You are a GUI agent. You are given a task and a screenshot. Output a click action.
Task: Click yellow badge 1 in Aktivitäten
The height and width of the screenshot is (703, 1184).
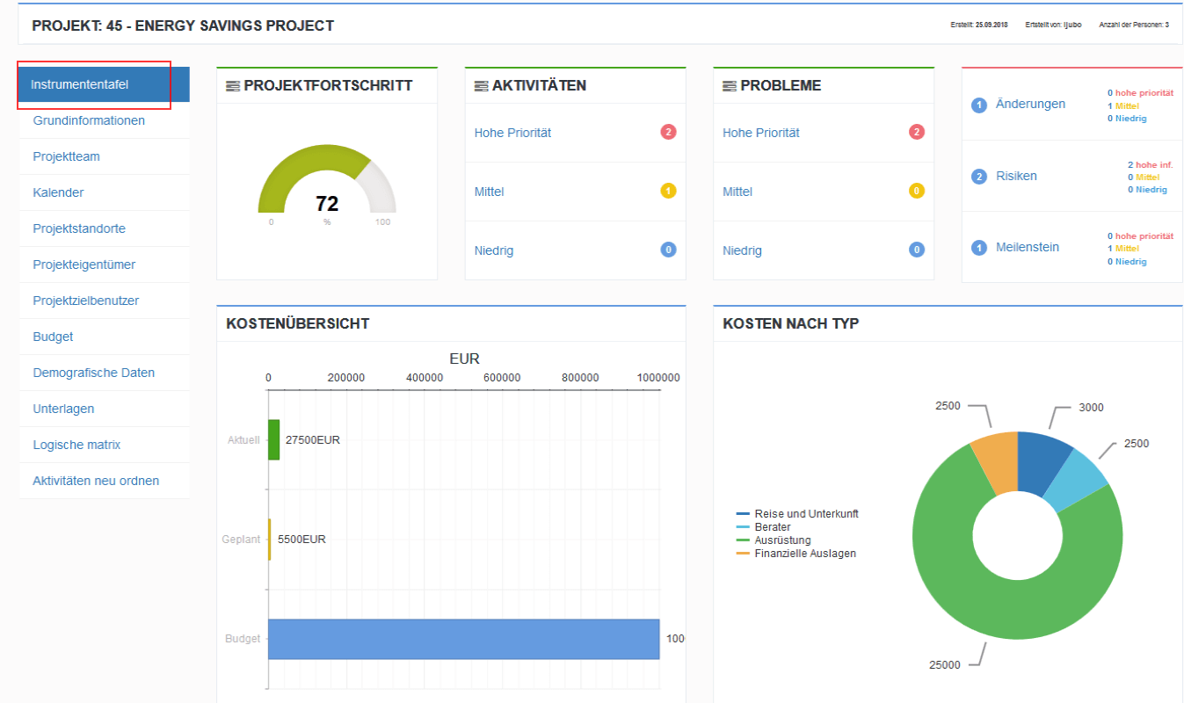pos(668,191)
